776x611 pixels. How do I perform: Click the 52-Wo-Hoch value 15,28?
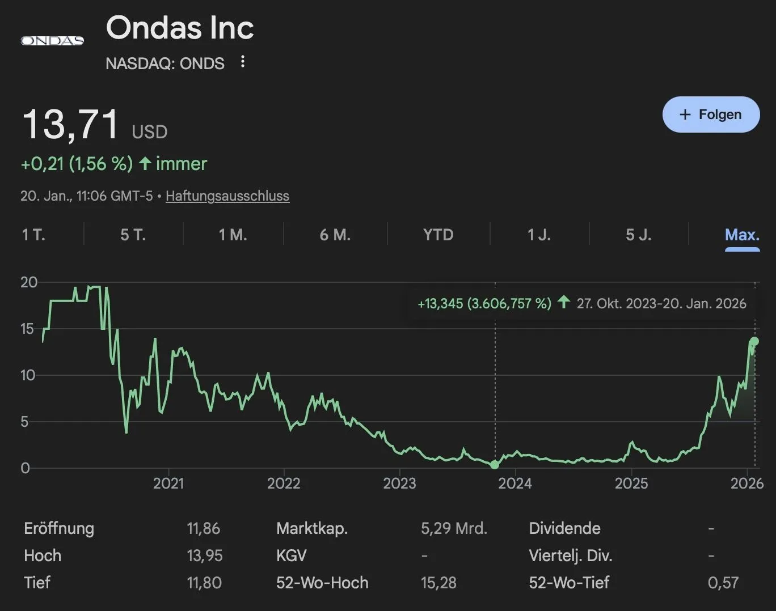click(x=438, y=583)
